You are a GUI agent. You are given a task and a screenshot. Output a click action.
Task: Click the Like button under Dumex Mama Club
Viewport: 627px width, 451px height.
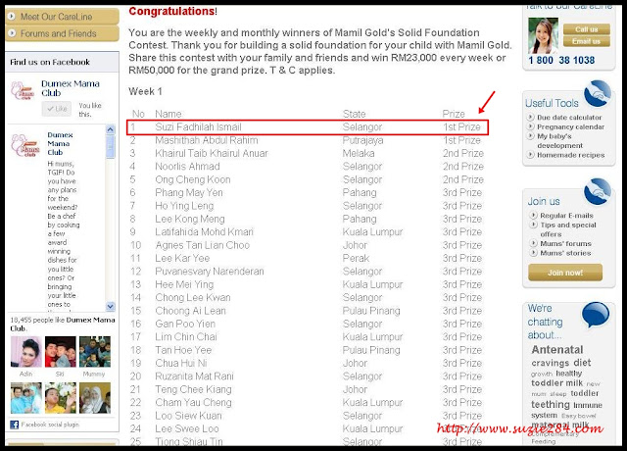(57, 109)
